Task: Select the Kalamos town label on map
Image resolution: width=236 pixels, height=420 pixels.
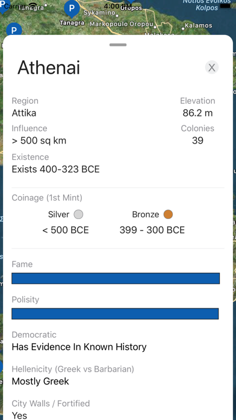Action: [198, 26]
